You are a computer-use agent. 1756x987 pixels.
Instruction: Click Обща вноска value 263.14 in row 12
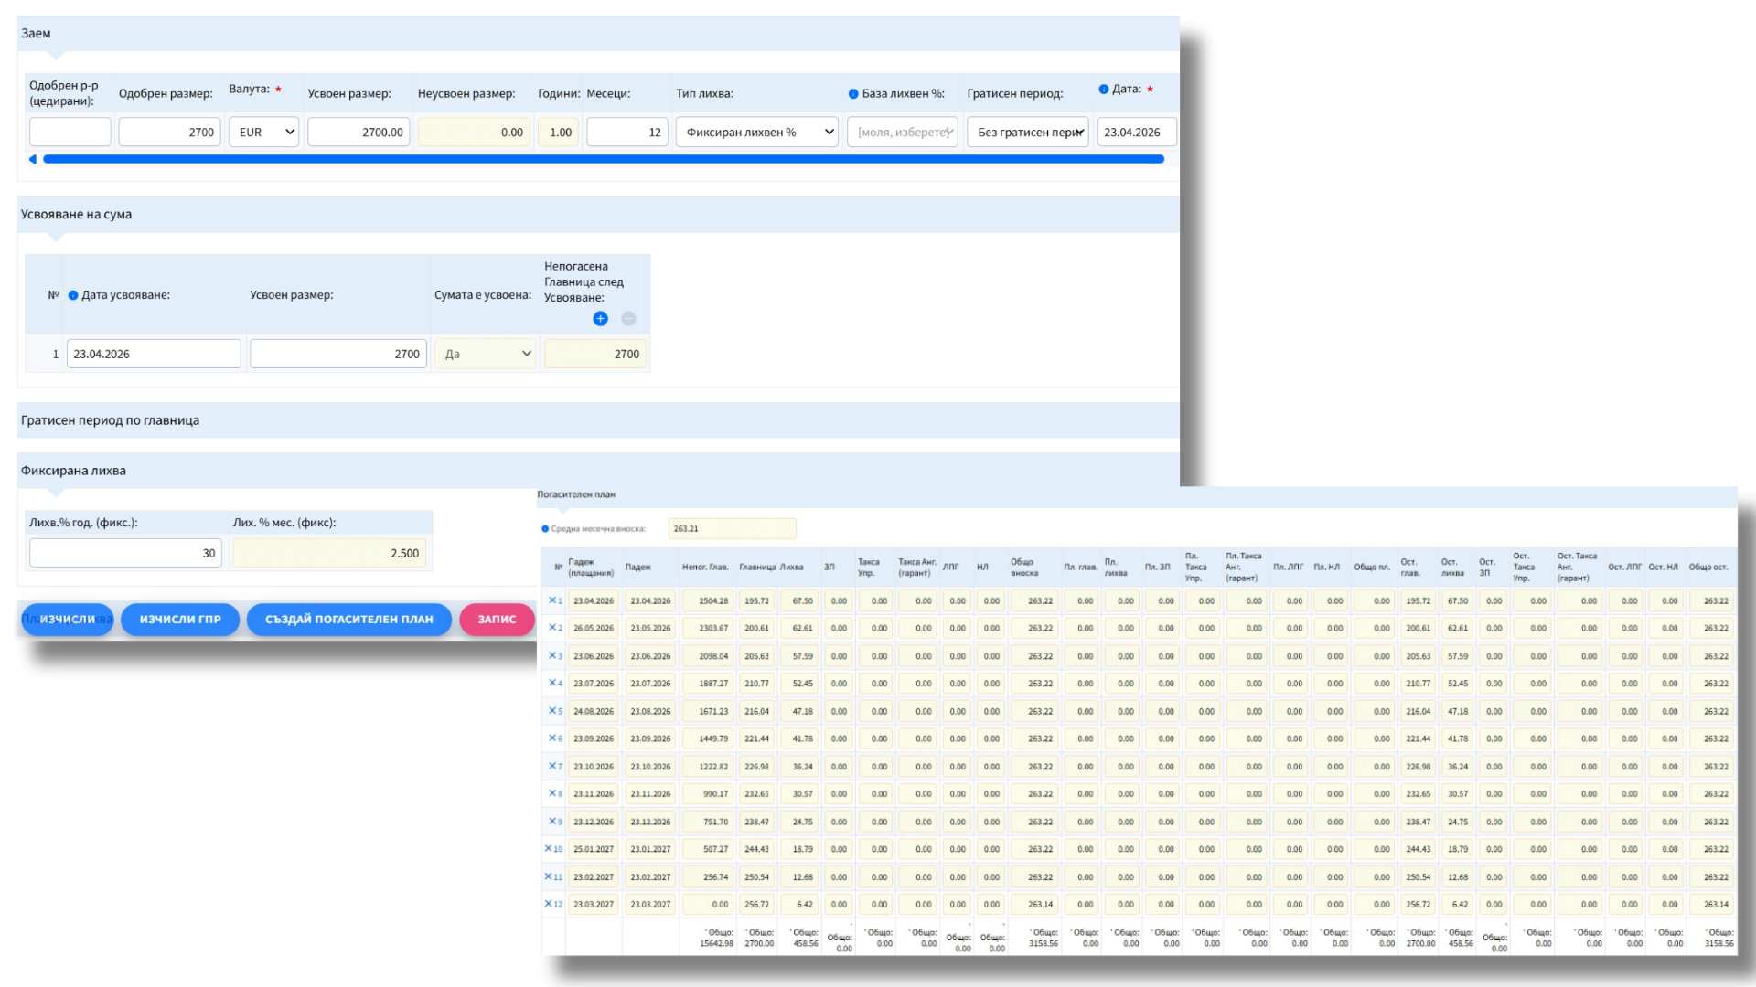[x=1035, y=904]
